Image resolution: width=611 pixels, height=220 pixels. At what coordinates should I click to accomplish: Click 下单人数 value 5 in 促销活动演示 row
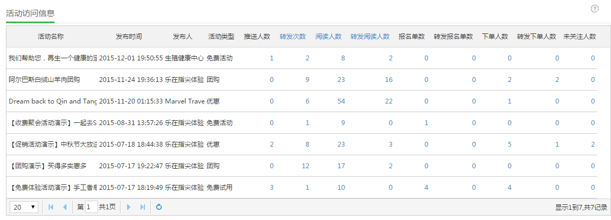coord(509,145)
